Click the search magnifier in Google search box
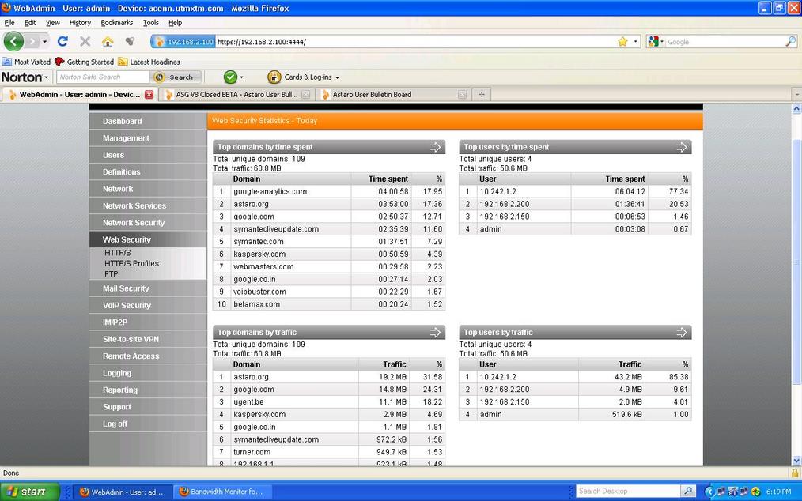Screen dimensions: 802x501 pos(790,41)
